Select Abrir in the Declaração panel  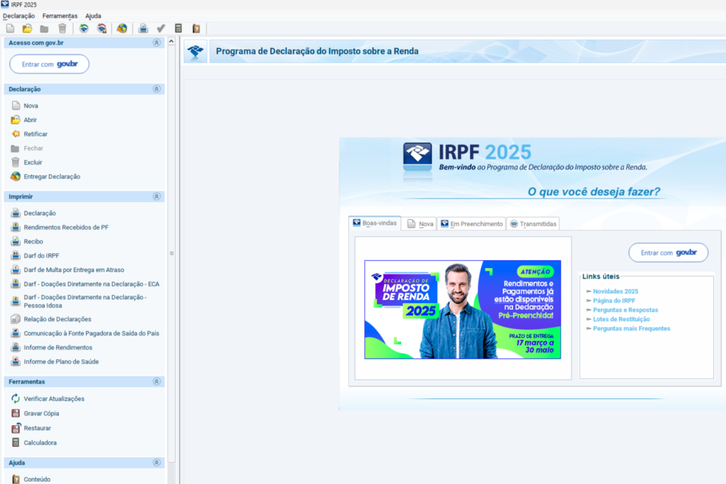click(30, 120)
